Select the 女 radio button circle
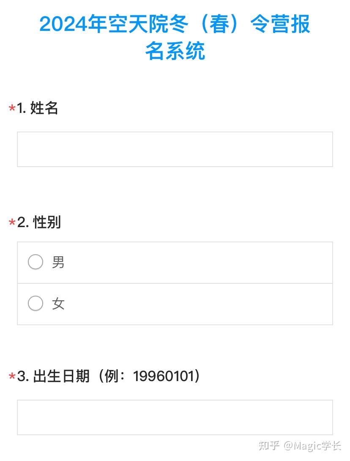The width and height of the screenshot is (350, 461). coord(36,303)
